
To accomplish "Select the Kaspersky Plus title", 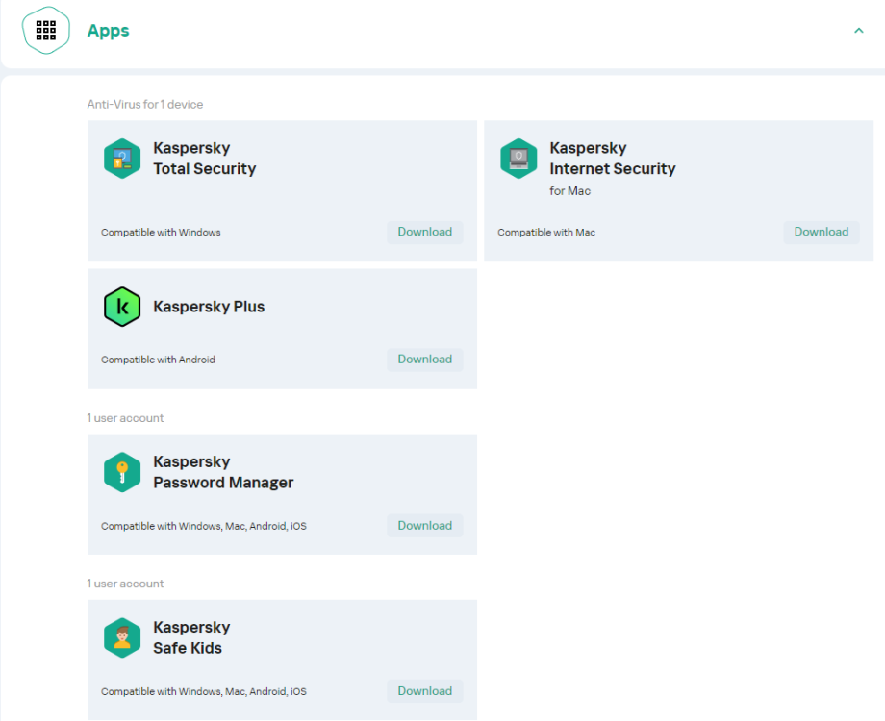I will coord(209,307).
